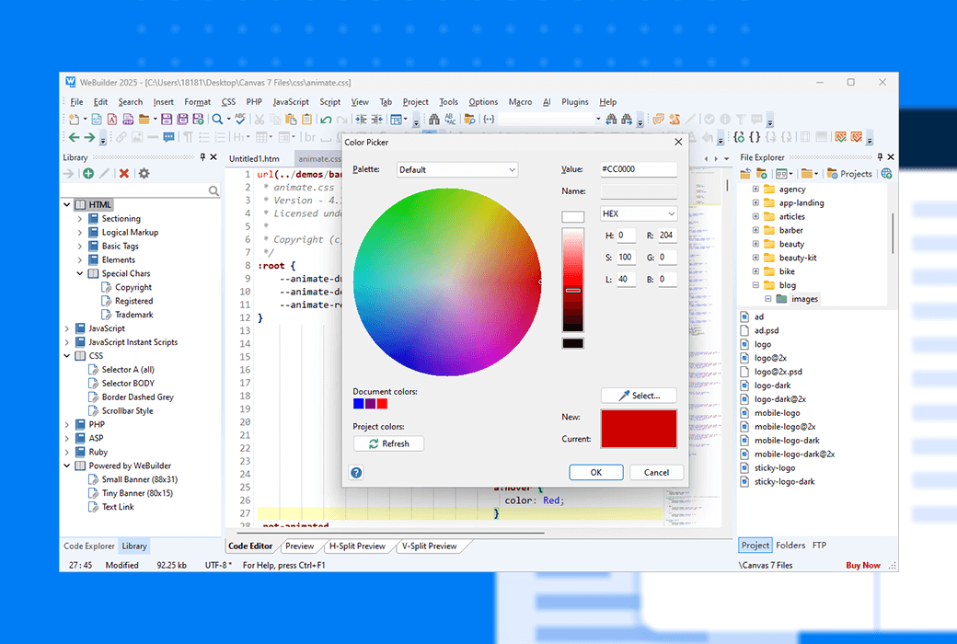Expand the agency folder

pyautogui.click(x=755, y=190)
